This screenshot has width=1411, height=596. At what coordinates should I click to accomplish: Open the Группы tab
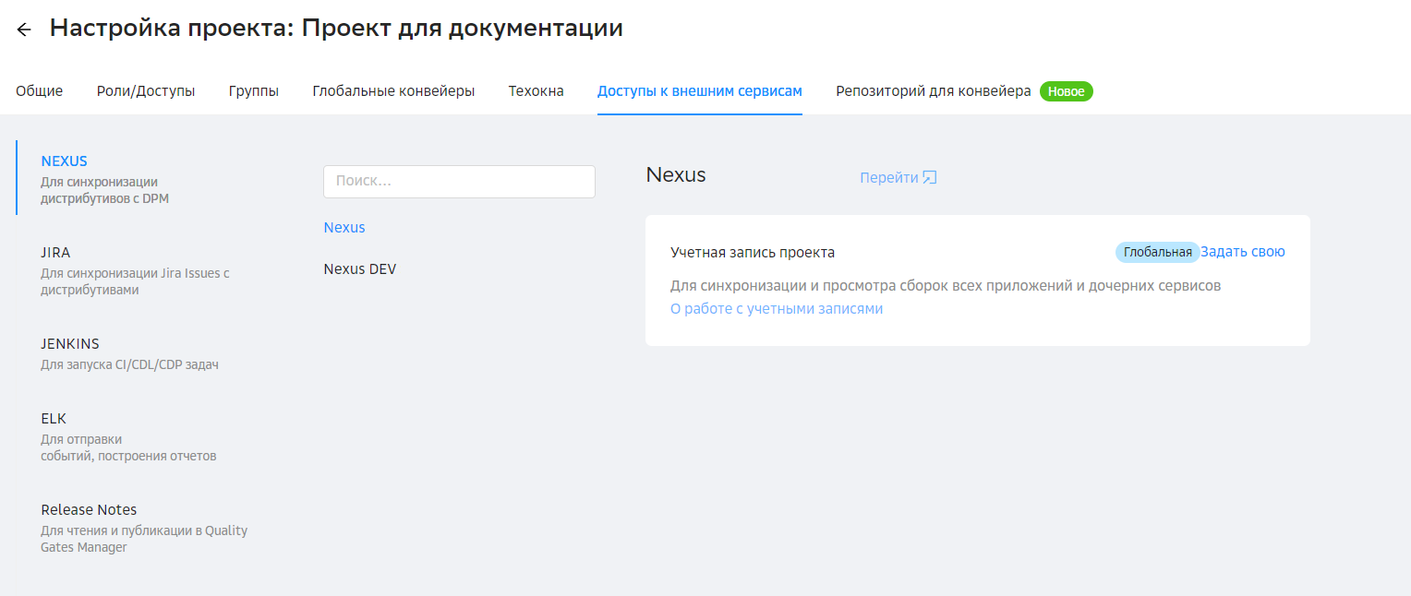coord(254,91)
